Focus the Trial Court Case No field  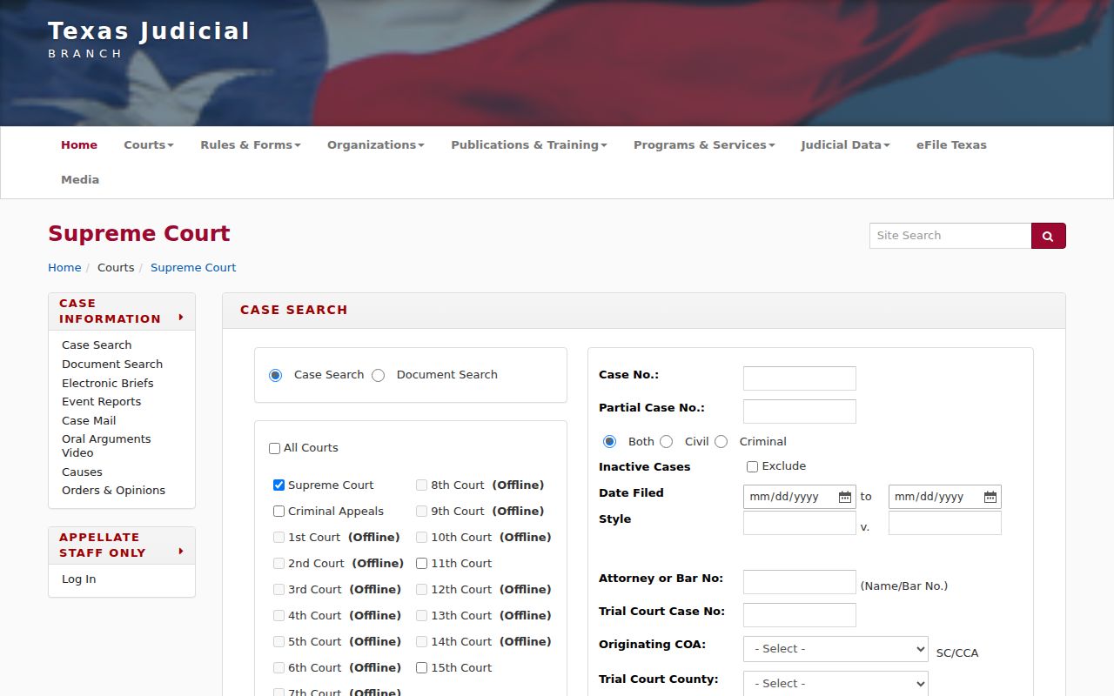pyautogui.click(x=800, y=615)
